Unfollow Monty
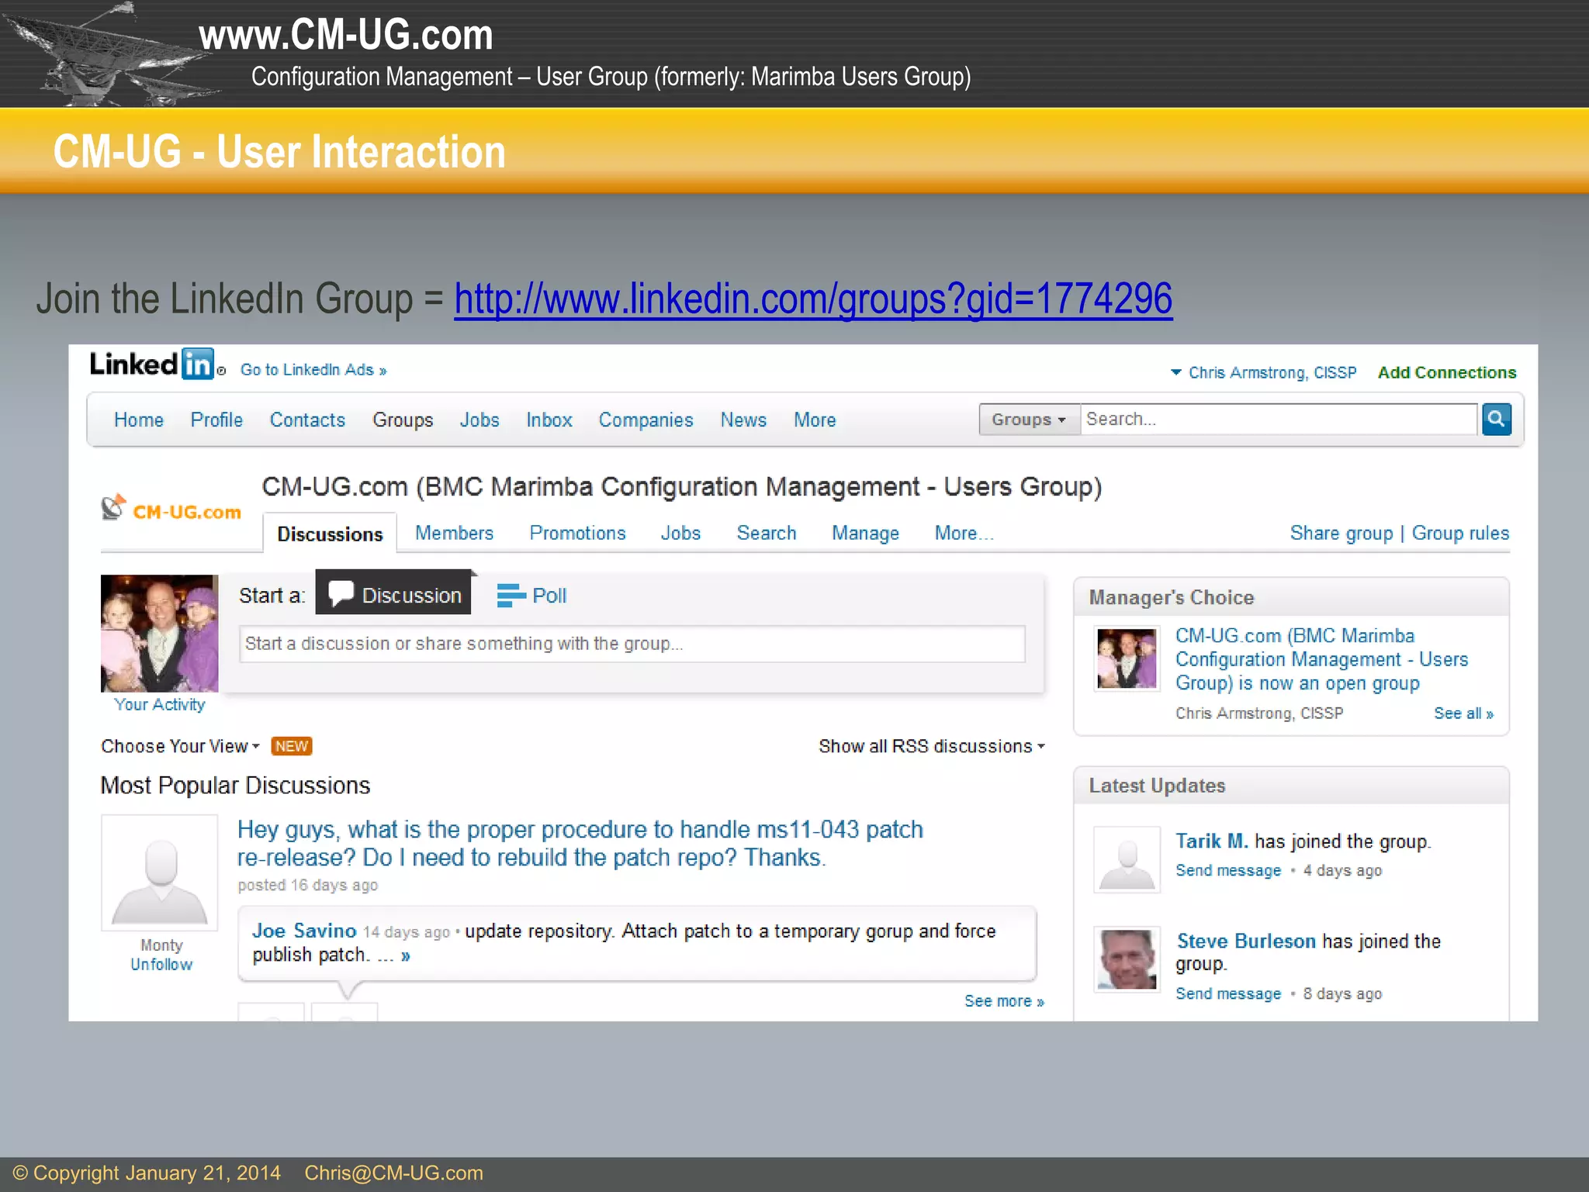Screen dimensions: 1589x1192 point(161,965)
